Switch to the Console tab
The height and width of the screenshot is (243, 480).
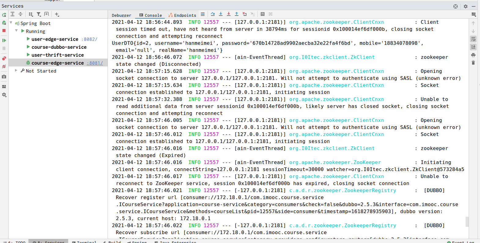(150, 15)
